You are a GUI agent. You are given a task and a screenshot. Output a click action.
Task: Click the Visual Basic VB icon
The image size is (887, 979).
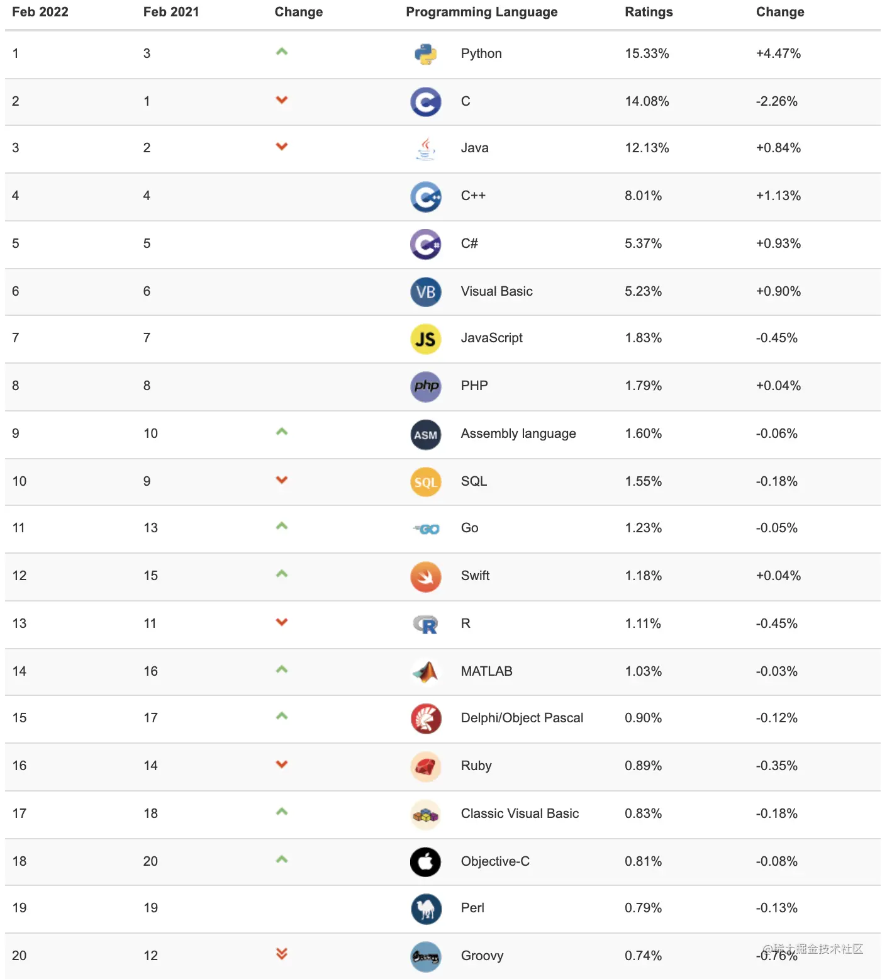[x=426, y=292]
